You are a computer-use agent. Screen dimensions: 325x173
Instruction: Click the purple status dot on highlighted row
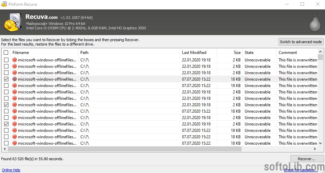pyautogui.click(x=15, y=79)
